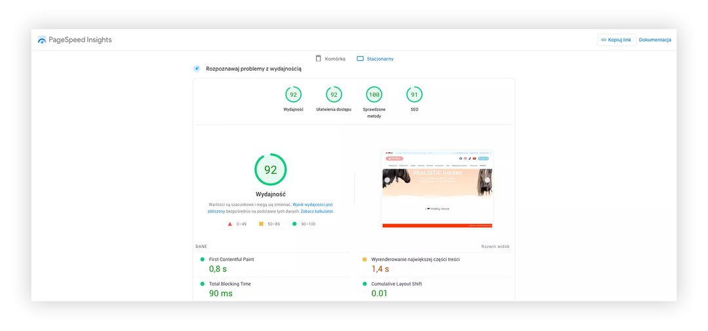Expand the Cumulative Layout Shift metric

396,284
